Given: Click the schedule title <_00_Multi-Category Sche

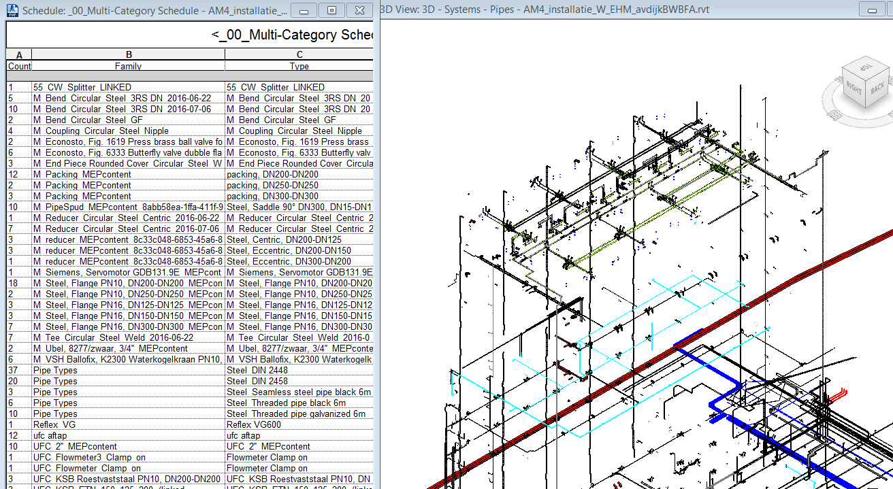Looking at the screenshot, I should [292, 35].
